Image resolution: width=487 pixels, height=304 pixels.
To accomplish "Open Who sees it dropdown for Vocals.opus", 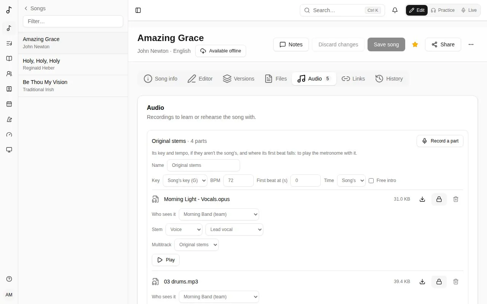I will click(219, 214).
